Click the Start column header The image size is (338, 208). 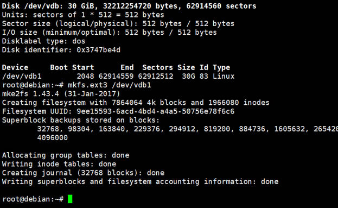[x=83, y=67]
